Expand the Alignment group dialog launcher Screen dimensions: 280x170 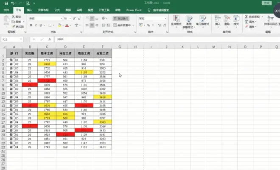[134, 32]
